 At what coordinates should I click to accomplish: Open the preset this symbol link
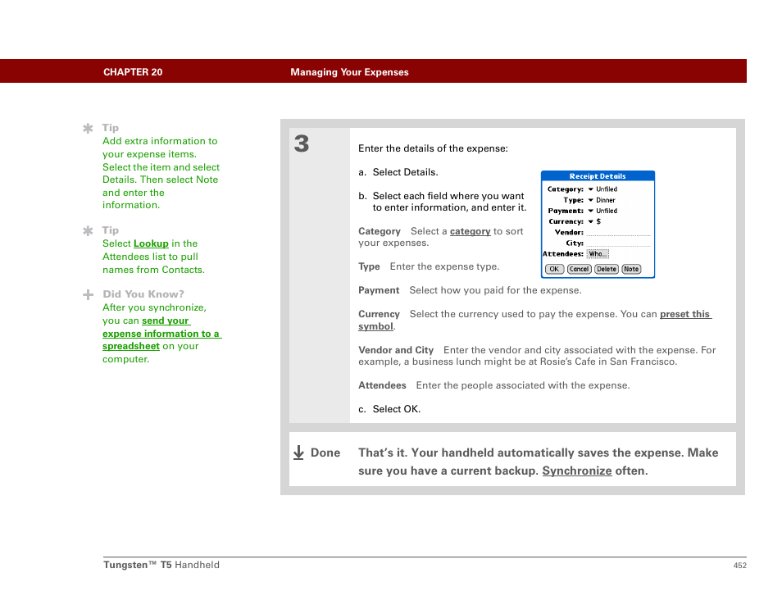pos(535,320)
